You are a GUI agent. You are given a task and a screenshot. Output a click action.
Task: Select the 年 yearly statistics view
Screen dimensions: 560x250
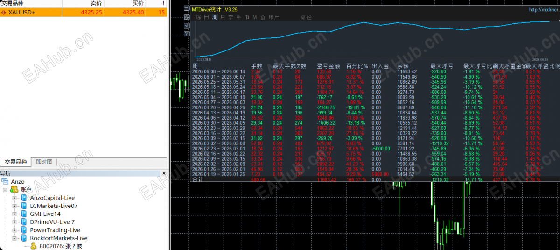(239, 17)
